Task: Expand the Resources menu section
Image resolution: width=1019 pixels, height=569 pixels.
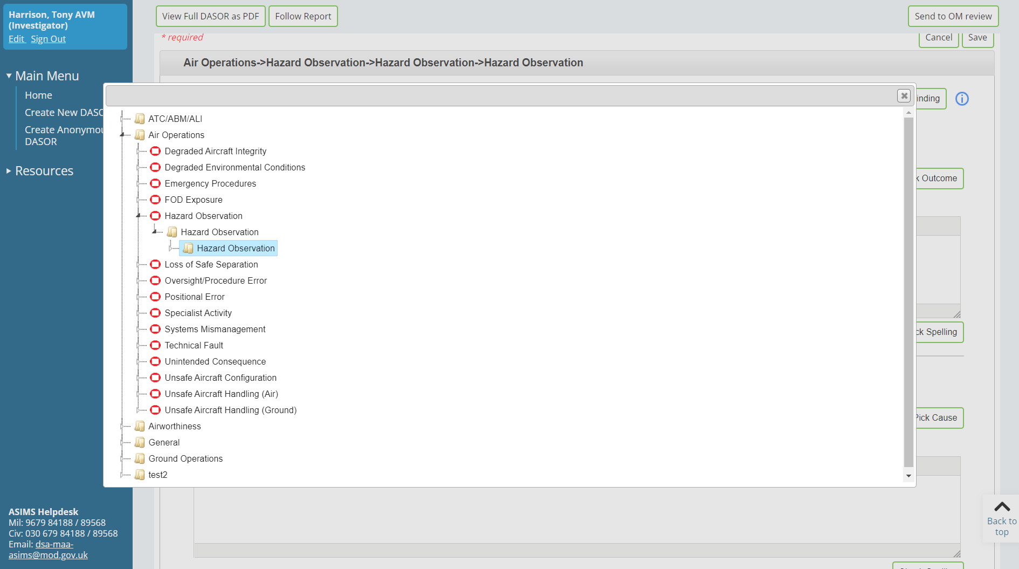Action: click(x=9, y=171)
